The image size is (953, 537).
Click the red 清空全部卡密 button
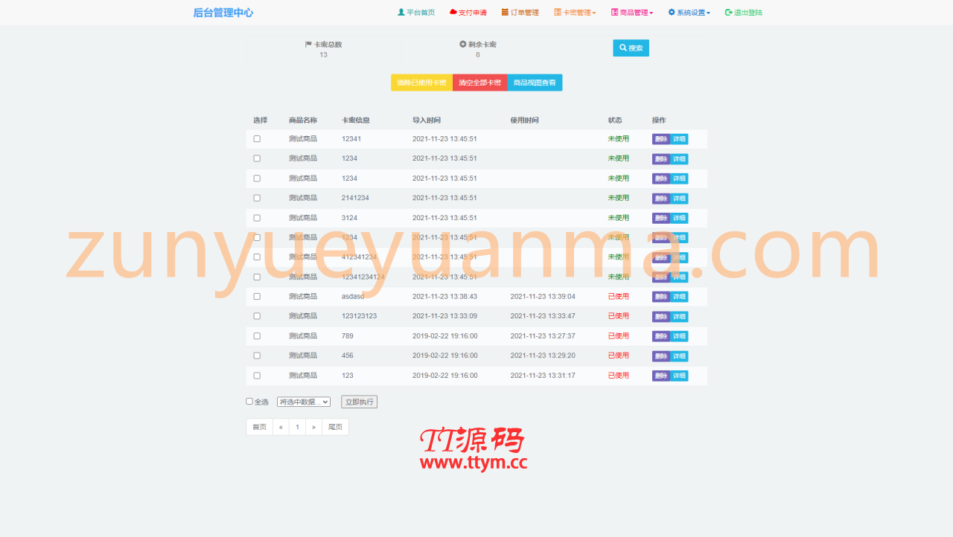479,83
